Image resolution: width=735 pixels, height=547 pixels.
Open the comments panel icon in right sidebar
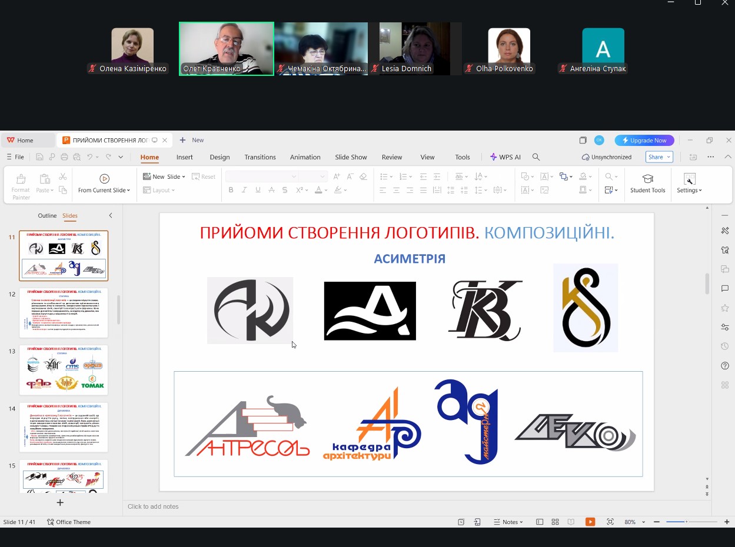pyautogui.click(x=725, y=288)
